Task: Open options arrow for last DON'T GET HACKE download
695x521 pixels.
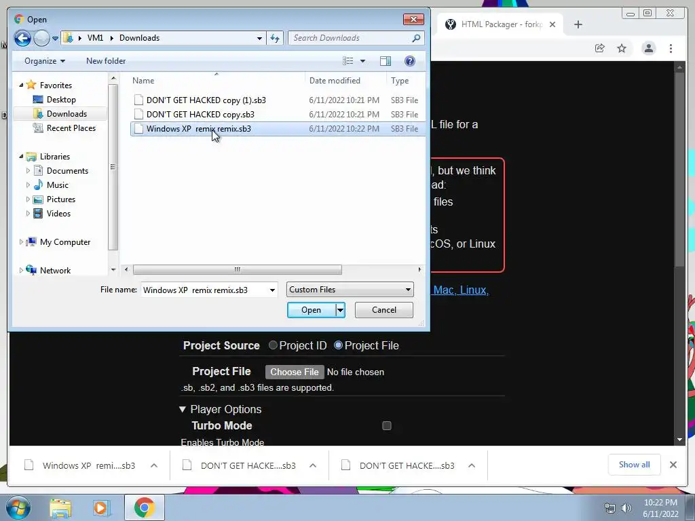Action: tap(472, 465)
